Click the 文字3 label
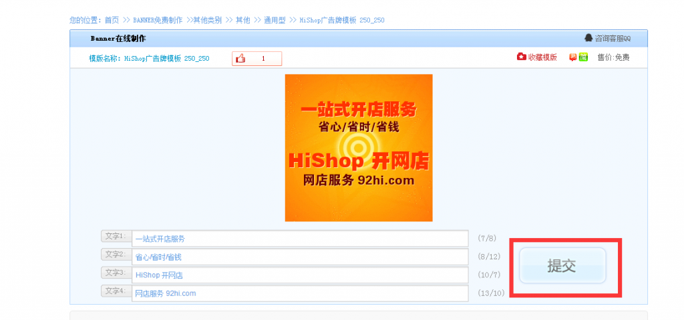Viewport: 684px width, 320px height. tap(116, 273)
